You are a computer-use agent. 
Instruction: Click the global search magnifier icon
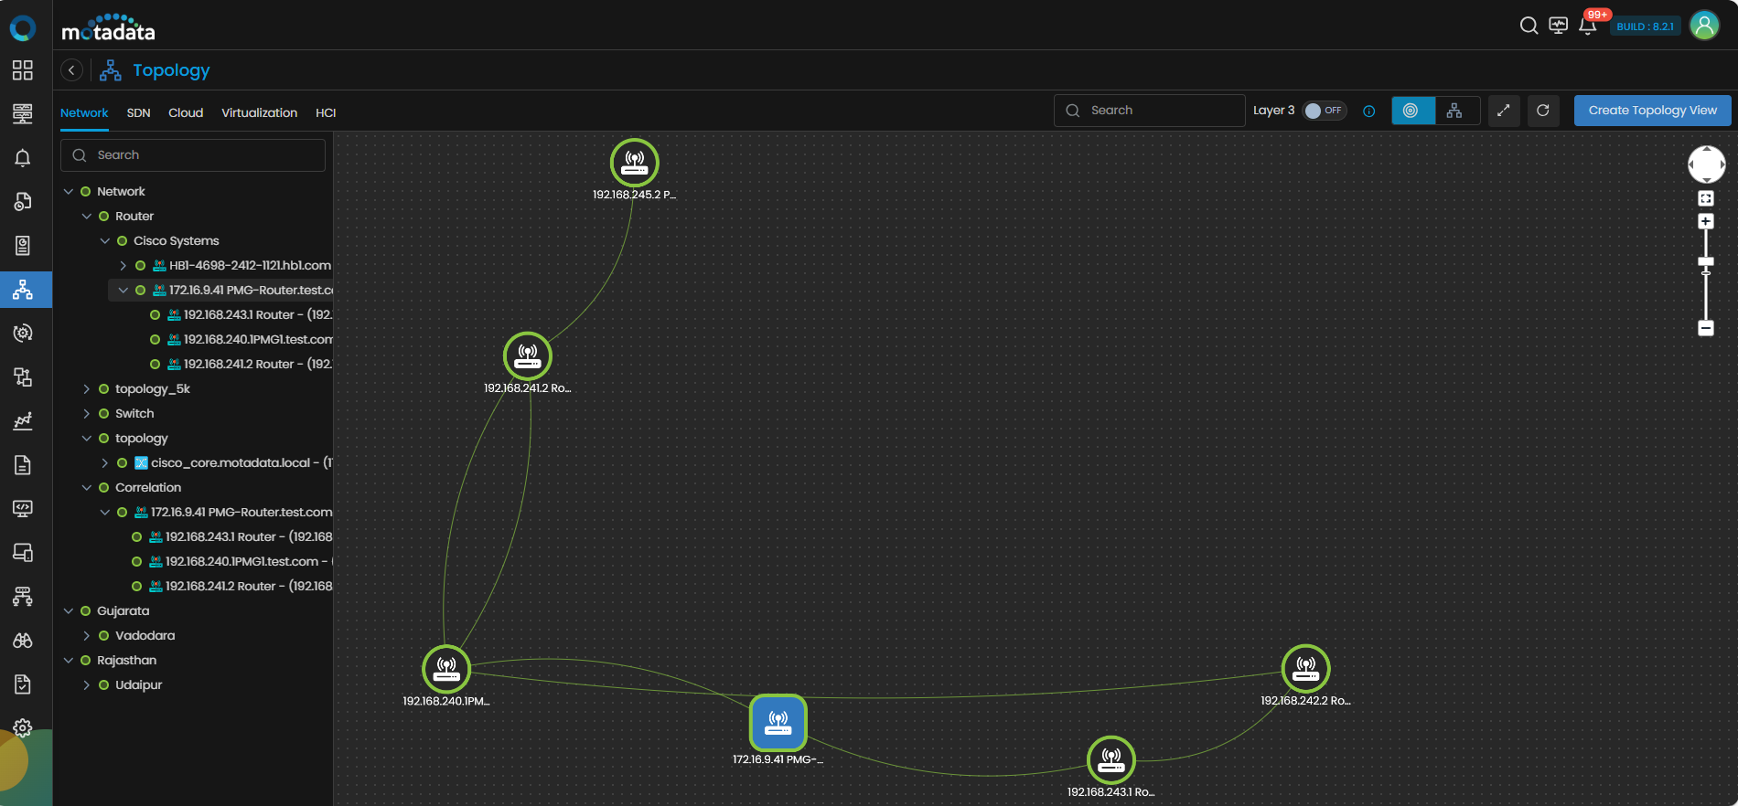pos(1529,26)
